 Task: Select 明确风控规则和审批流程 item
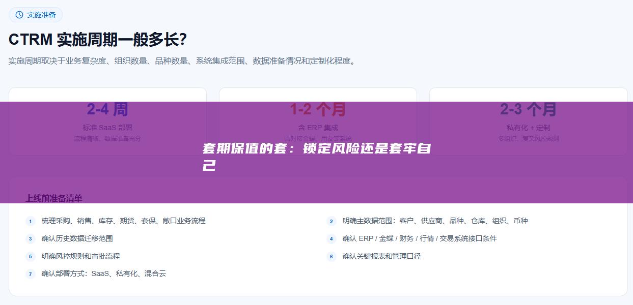[x=81, y=256]
